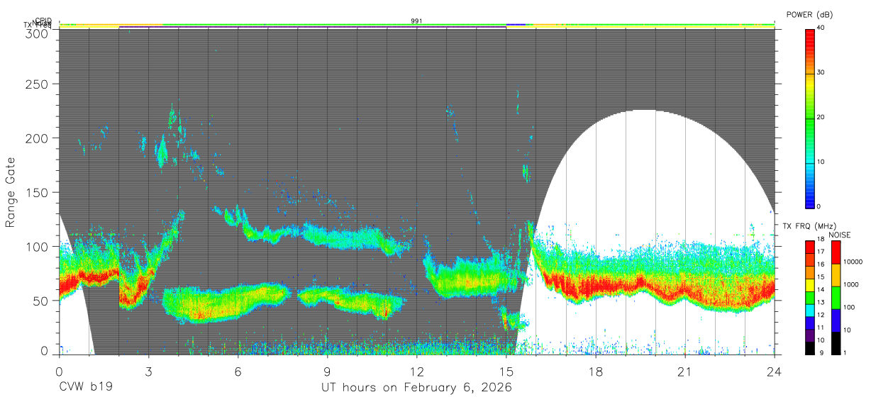
Task: Click the 200 tick on Range Gate axis
Action: (x=37, y=138)
